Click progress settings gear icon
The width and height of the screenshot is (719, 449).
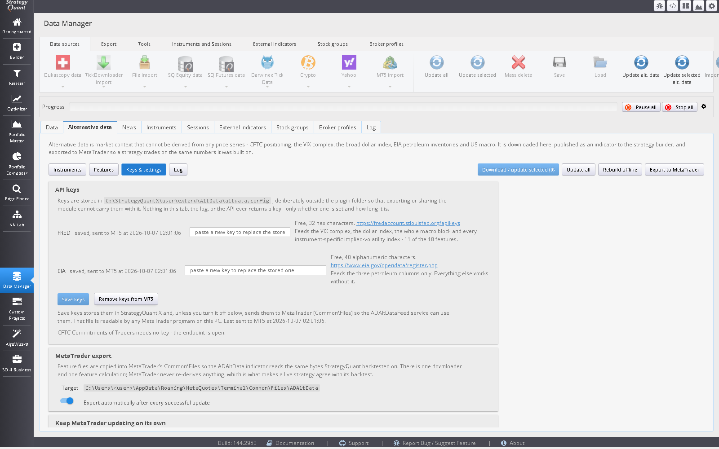tap(704, 106)
